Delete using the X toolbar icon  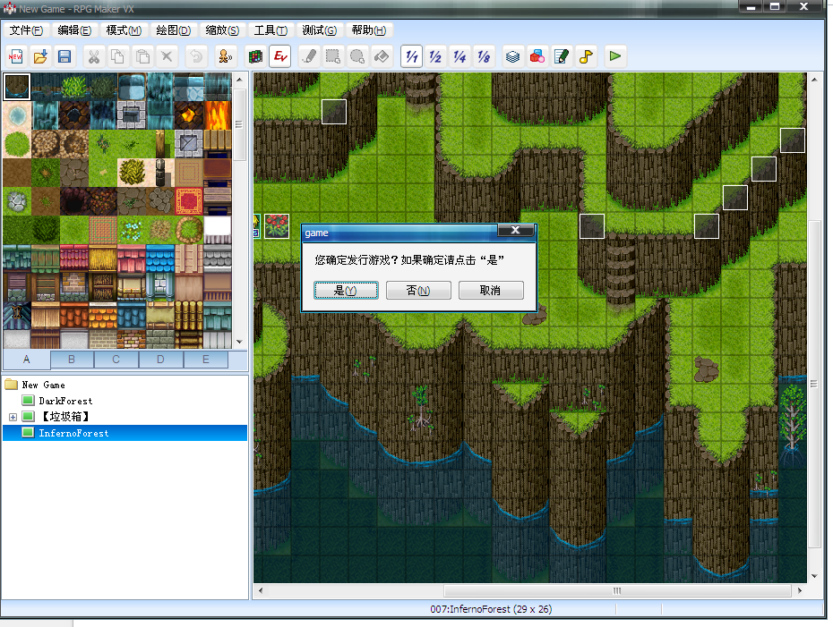coord(167,56)
